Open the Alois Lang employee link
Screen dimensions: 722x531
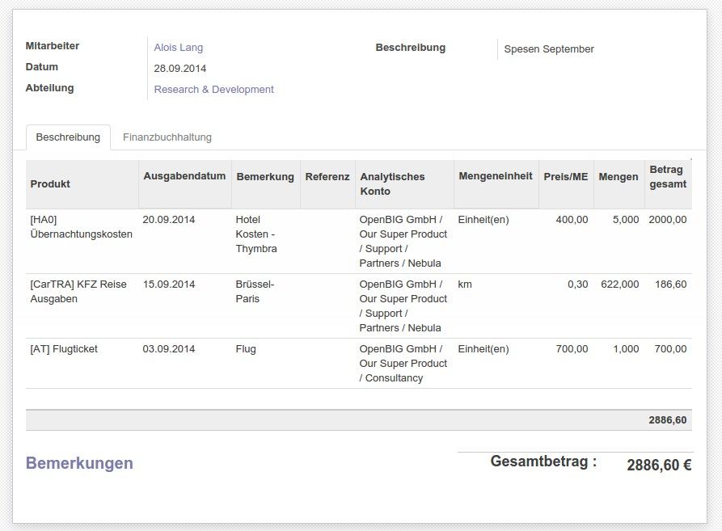(x=178, y=48)
